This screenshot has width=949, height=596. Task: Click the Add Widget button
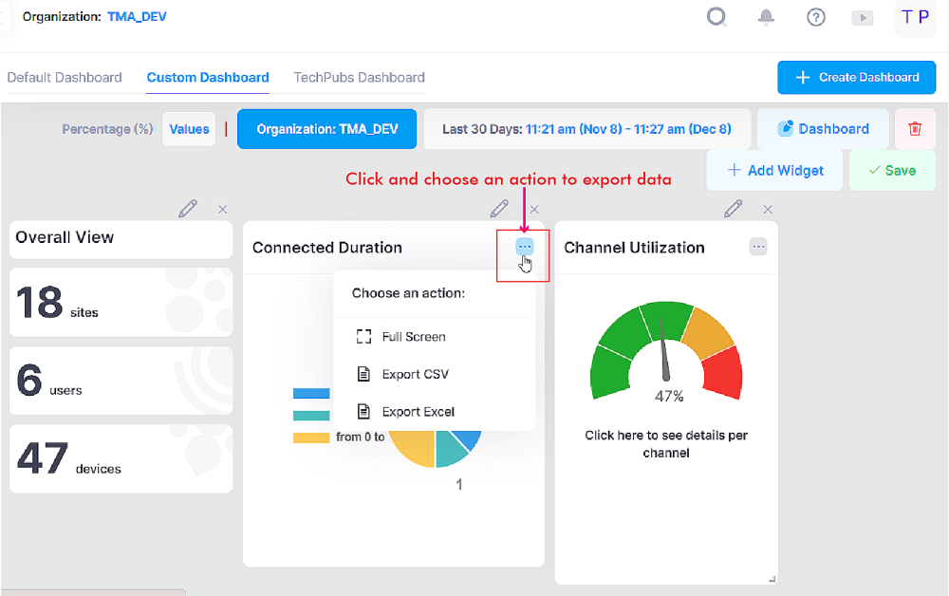[773, 171]
